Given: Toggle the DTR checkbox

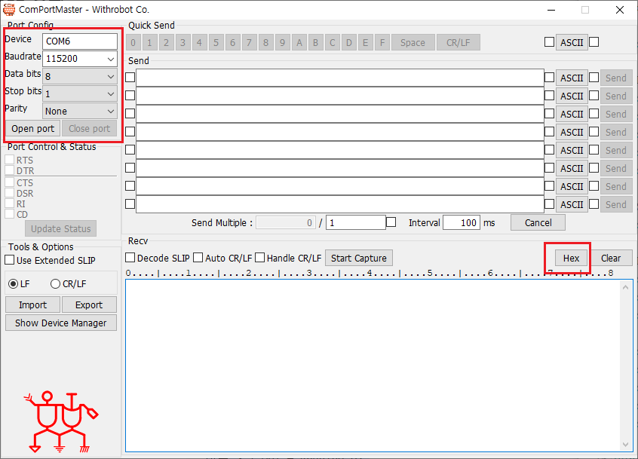Looking at the screenshot, I should tap(10, 170).
